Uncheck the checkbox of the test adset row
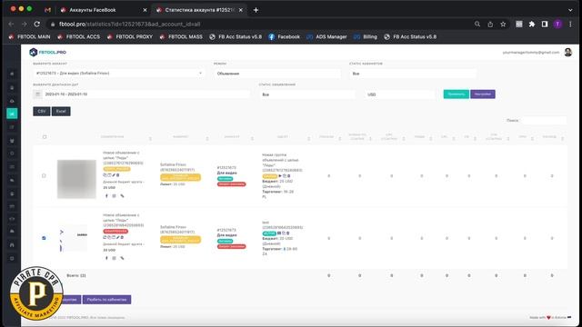Image resolution: width=582 pixels, height=327 pixels. click(44, 238)
